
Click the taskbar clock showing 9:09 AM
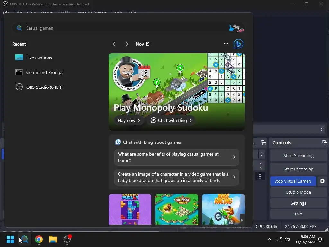pyautogui.click(x=305, y=239)
